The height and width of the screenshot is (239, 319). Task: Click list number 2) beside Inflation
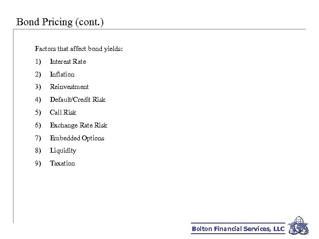38,74
